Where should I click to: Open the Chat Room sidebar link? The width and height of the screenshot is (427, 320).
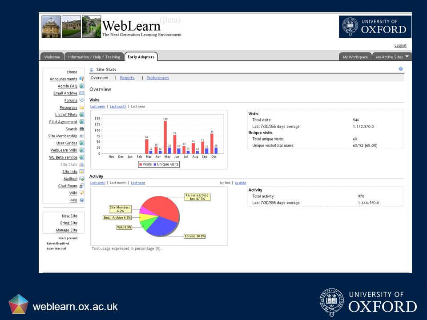68,186
